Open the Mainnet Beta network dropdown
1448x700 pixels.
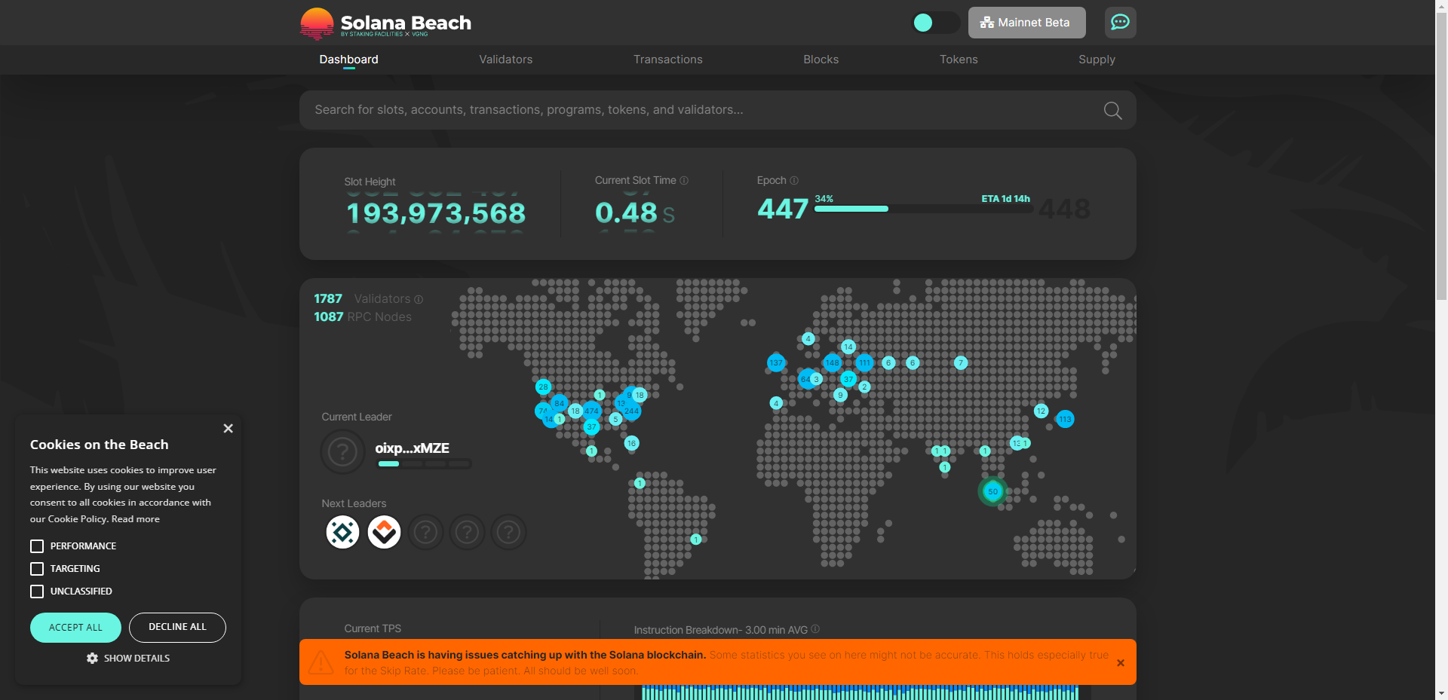[x=1026, y=23]
